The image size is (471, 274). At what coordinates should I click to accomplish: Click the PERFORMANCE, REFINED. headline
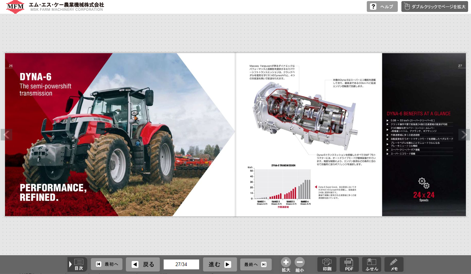[x=53, y=192]
